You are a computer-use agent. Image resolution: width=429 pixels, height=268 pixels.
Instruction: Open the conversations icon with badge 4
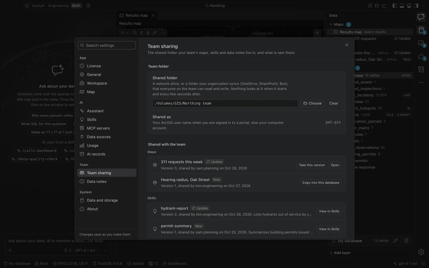click(x=421, y=43)
